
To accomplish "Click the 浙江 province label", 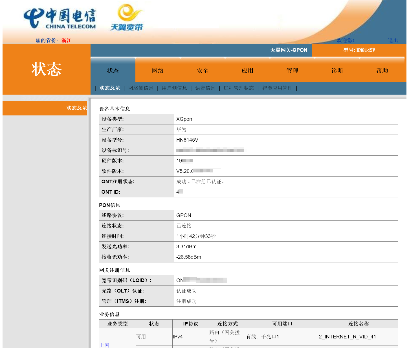I will pyautogui.click(x=67, y=41).
